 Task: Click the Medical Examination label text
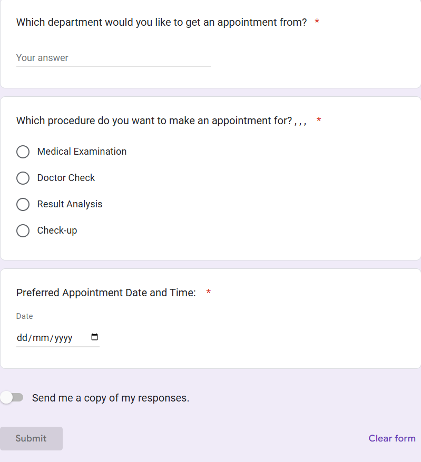pos(82,152)
